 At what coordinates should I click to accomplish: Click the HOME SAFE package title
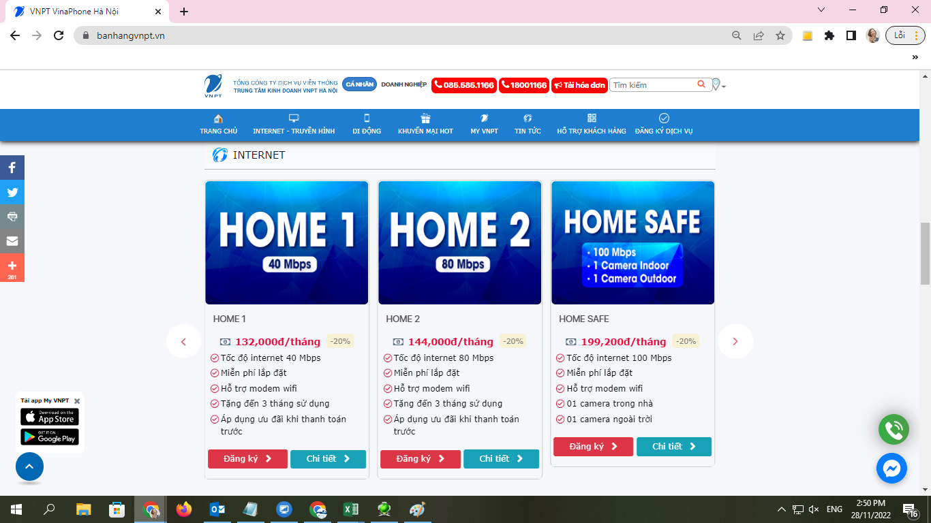tap(584, 319)
